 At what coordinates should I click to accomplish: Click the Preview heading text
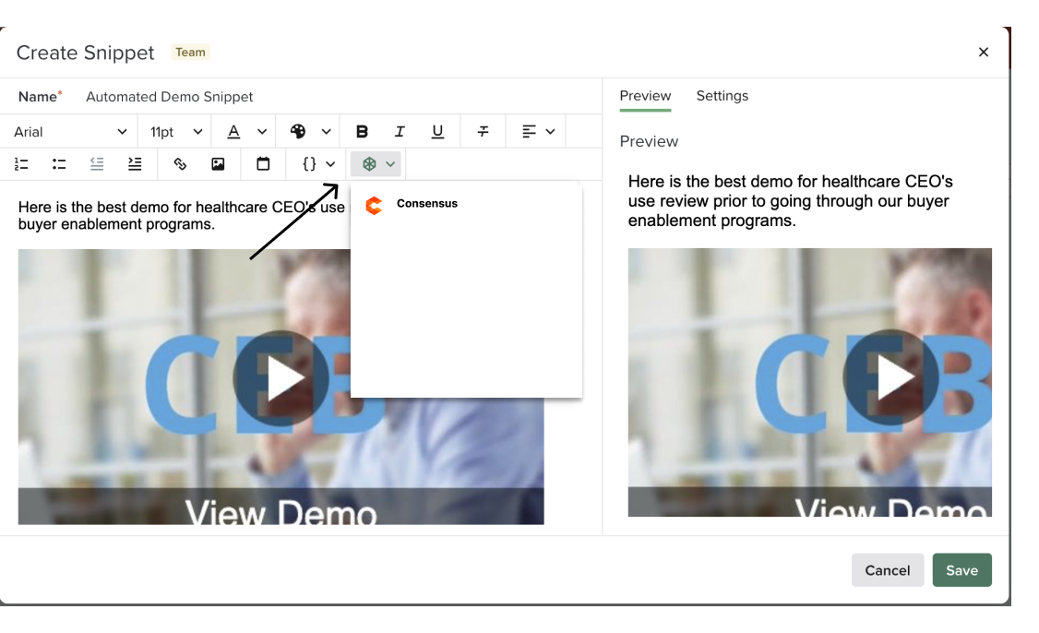(649, 141)
